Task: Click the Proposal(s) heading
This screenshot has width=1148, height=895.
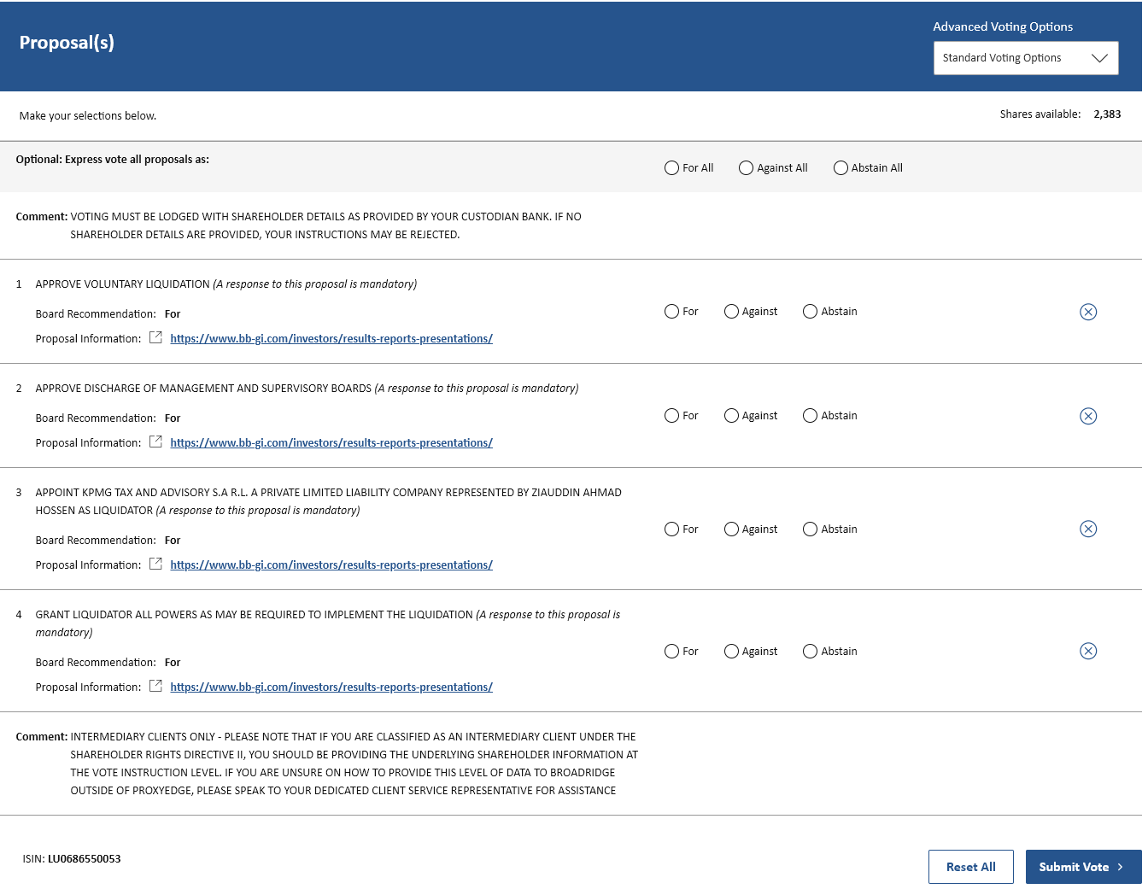Action: click(67, 43)
